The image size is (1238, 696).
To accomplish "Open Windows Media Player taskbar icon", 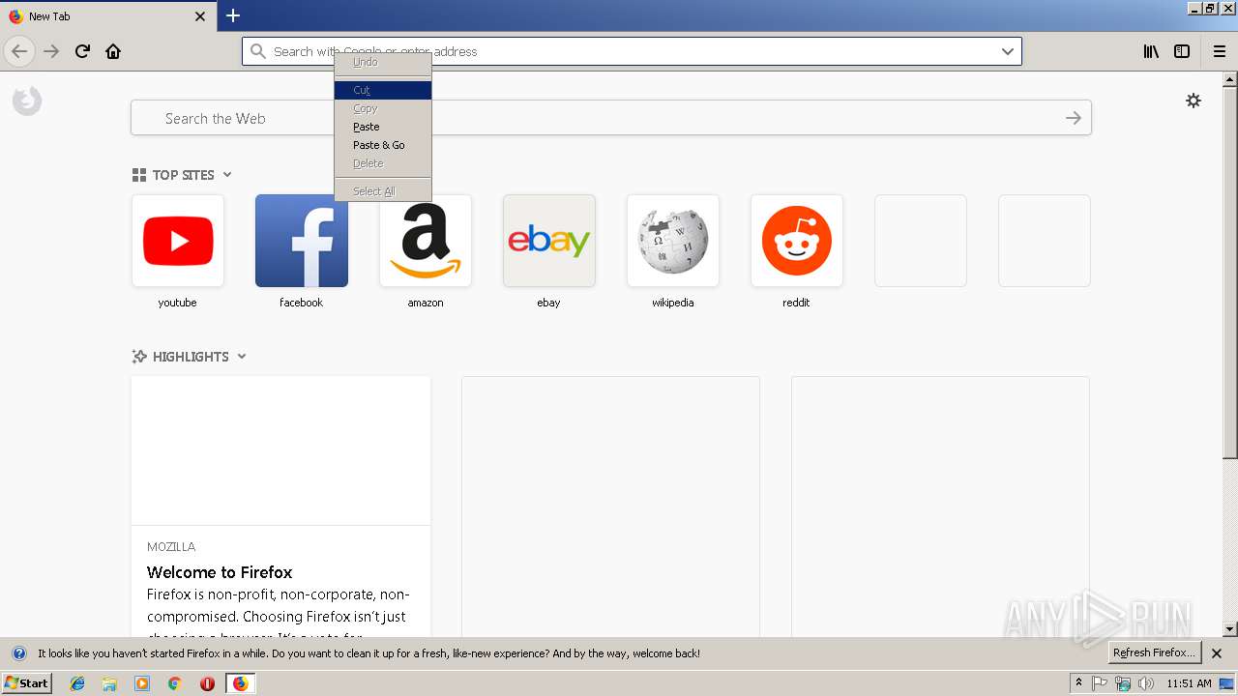I will (x=142, y=683).
